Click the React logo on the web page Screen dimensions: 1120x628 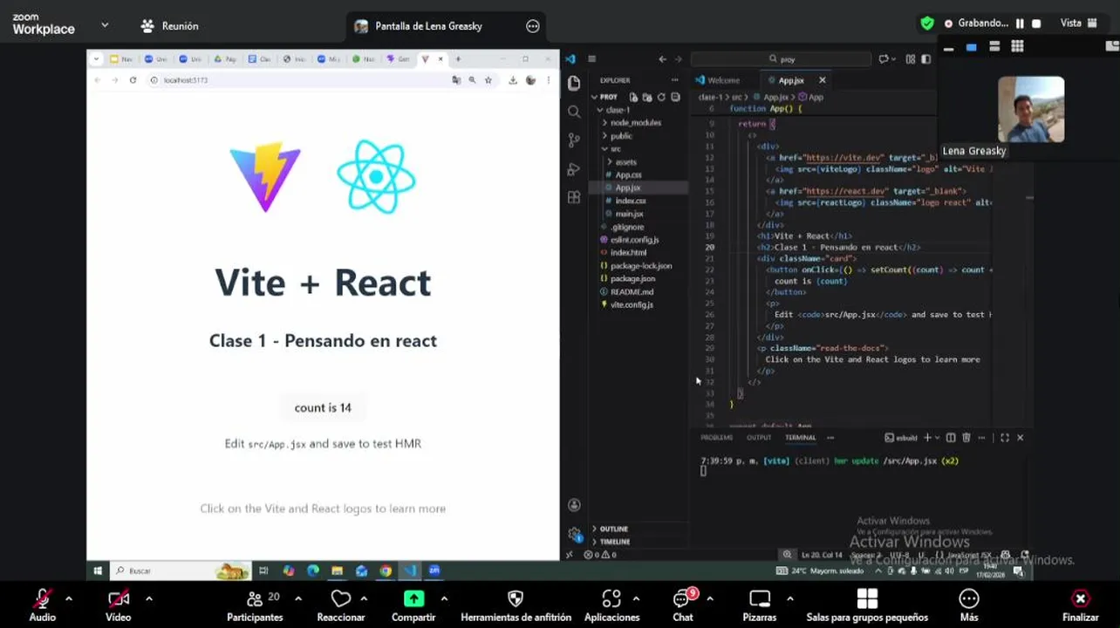coord(376,177)
